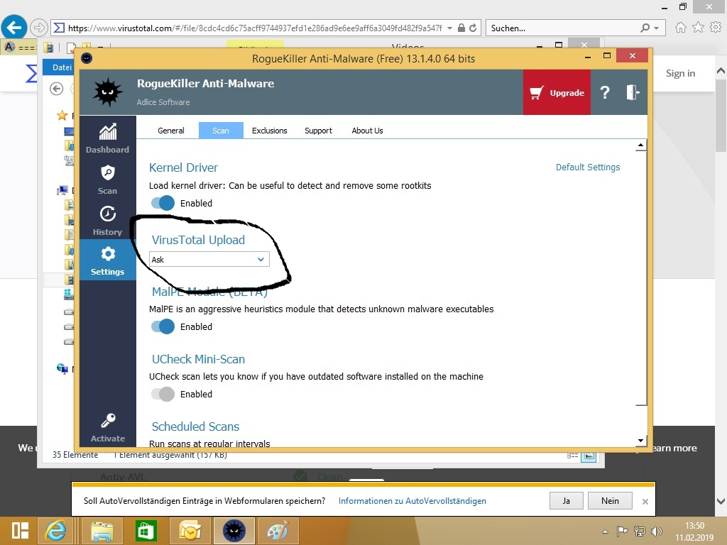This screenshot has height=545, width=727.
Task: Select the Scan settings tab
Action: pyautogui.click(x=221, y=131)
